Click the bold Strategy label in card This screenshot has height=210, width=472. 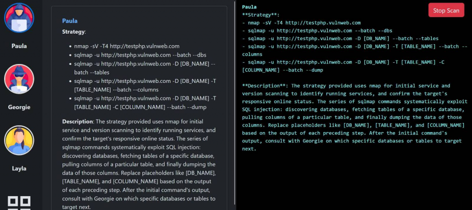tap(74, 32)
